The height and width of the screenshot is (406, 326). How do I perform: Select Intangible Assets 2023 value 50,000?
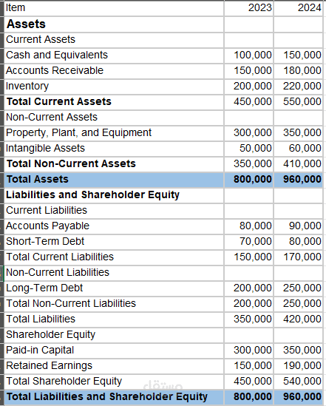coord(249,149)
